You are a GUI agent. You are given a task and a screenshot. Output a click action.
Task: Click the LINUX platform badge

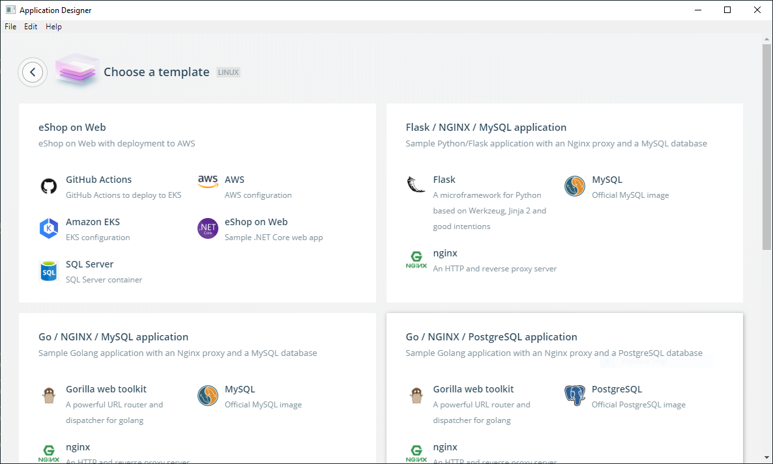(x=228, y=72)
